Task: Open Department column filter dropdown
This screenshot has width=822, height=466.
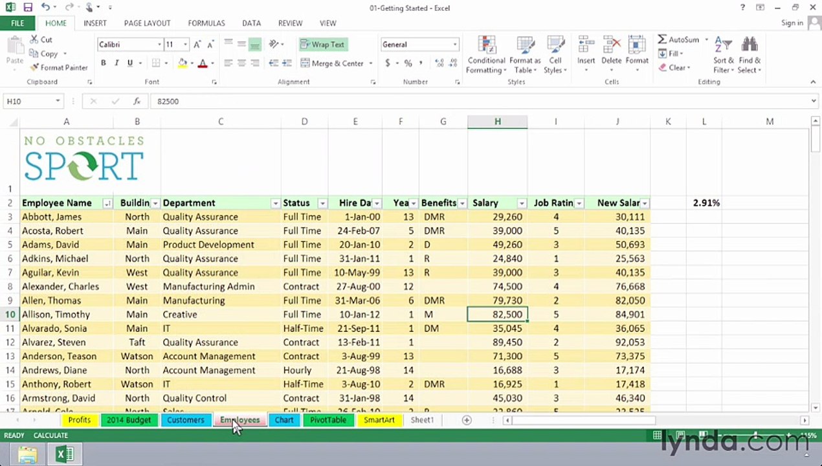Action: pos(275,203)
